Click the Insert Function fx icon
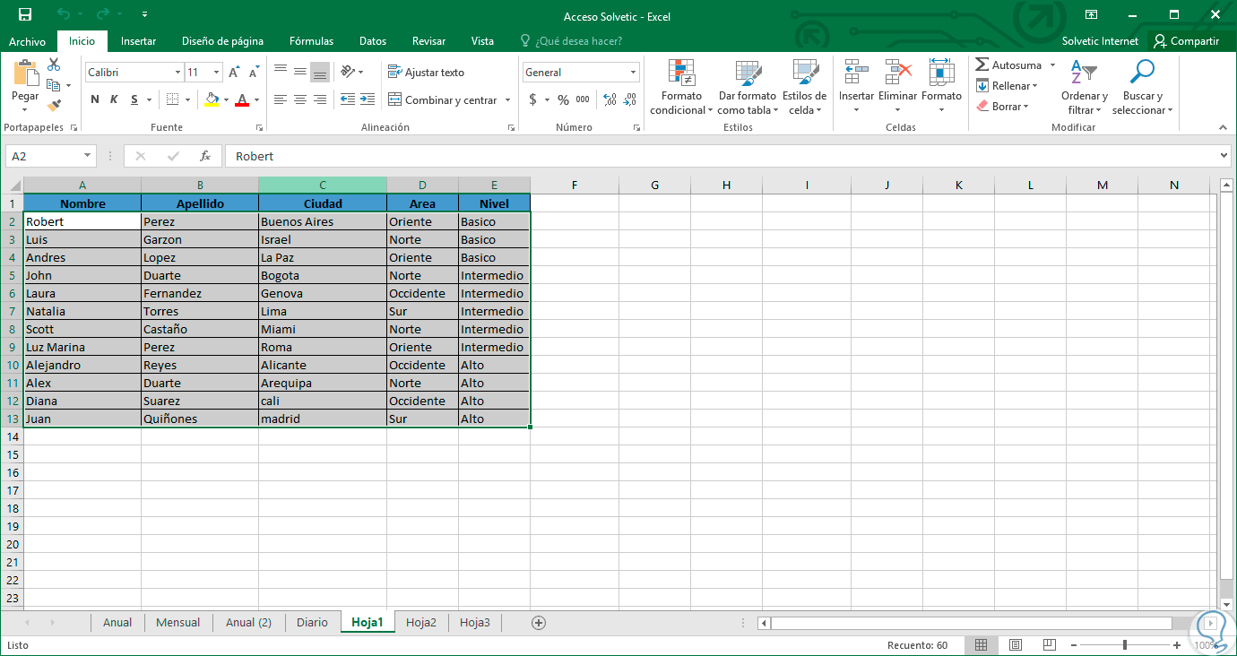 205,156
